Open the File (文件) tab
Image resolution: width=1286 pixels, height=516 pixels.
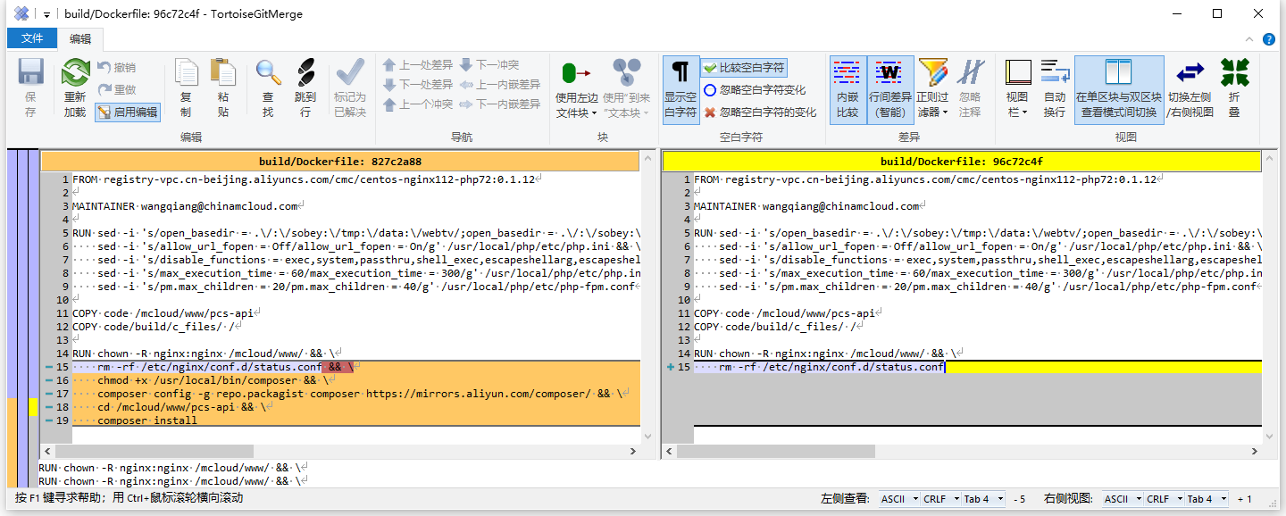32,38
